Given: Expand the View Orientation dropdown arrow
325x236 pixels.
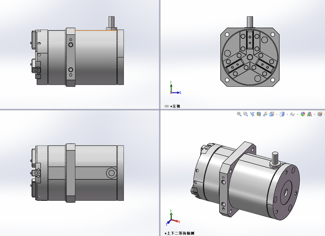Looking at the screenshot, I should (x=277, y=114).
